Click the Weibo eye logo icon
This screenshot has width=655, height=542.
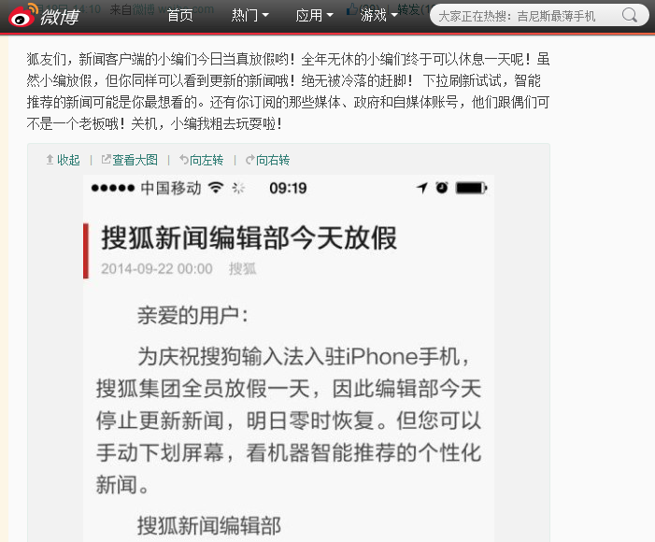[x=21, y=16]
